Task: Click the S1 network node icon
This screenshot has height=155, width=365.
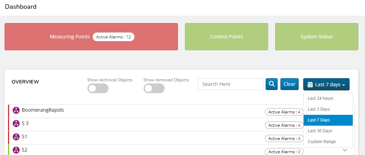Action: [x=16, y=137]
